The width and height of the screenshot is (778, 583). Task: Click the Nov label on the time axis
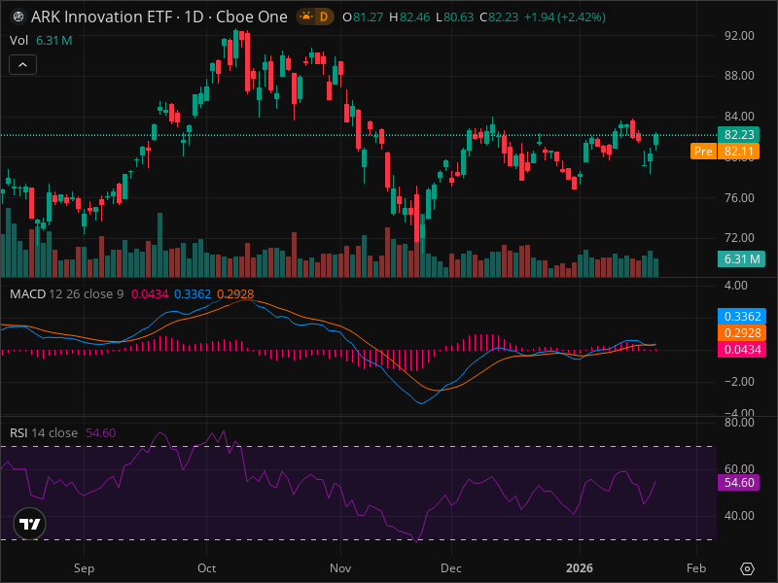tap(340, 568)
